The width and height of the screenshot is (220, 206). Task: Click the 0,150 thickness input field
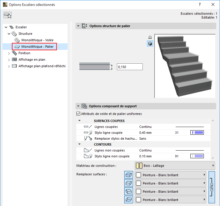coord(130,67)
